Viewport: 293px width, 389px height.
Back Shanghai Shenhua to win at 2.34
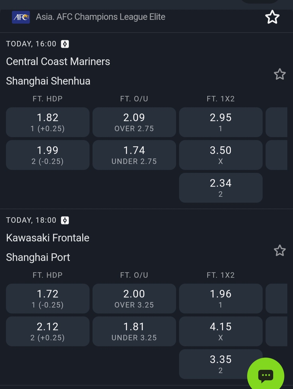(x=221, y=188)
